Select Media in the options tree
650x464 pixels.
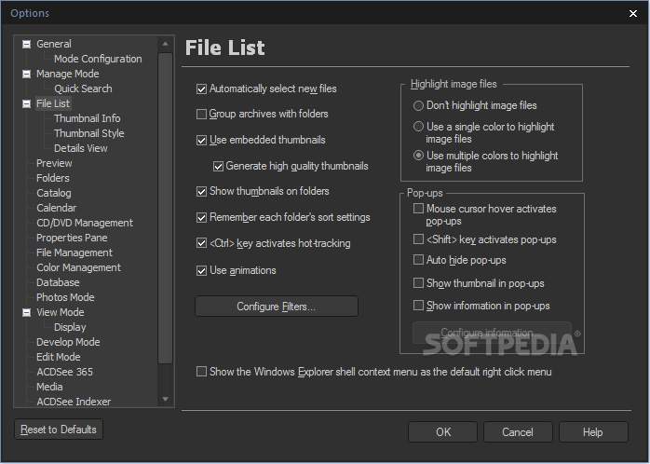coord(49,388)
